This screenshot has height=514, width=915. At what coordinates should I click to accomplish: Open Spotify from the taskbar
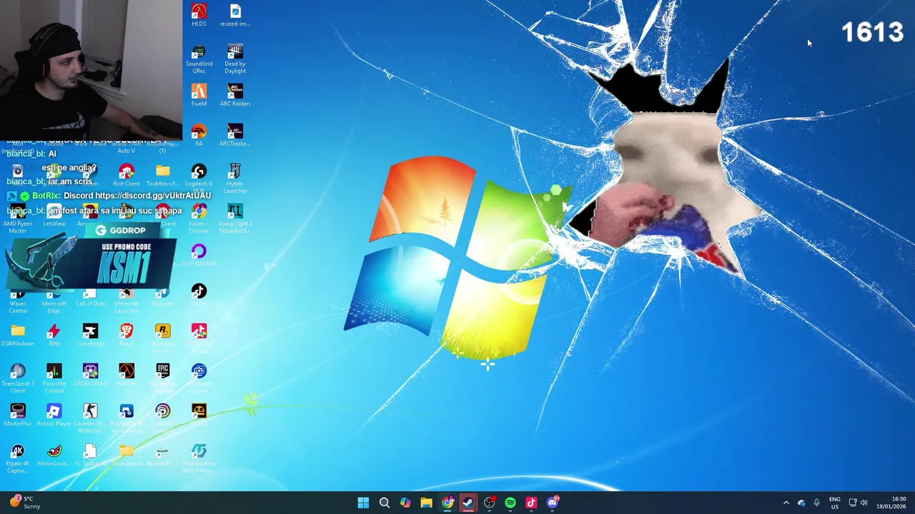click(510, 503)
